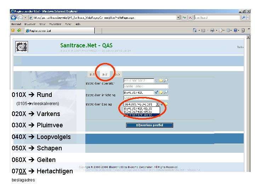Click the greyed inrichting name field
Screen dimensions: 255x191
tap(146, 98)
